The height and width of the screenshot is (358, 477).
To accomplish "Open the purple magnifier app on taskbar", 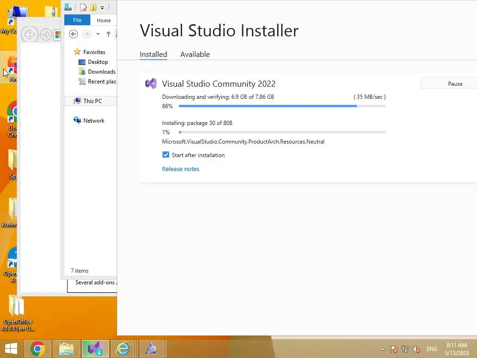I will coord(151,349).
